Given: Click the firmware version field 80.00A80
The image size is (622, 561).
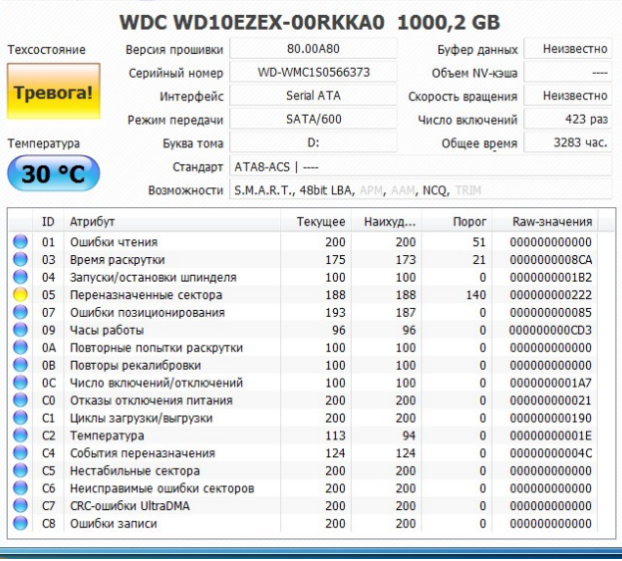Looking at the screenshot, I should point(313,49).
